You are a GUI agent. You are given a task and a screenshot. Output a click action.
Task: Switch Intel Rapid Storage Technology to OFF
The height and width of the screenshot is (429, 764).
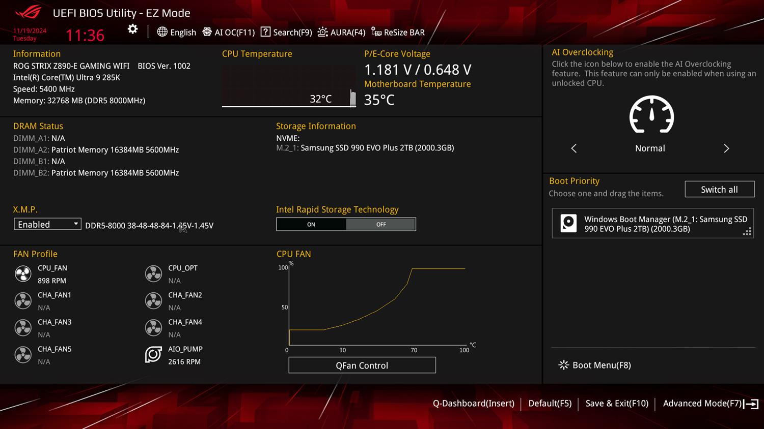coord(381,224)
